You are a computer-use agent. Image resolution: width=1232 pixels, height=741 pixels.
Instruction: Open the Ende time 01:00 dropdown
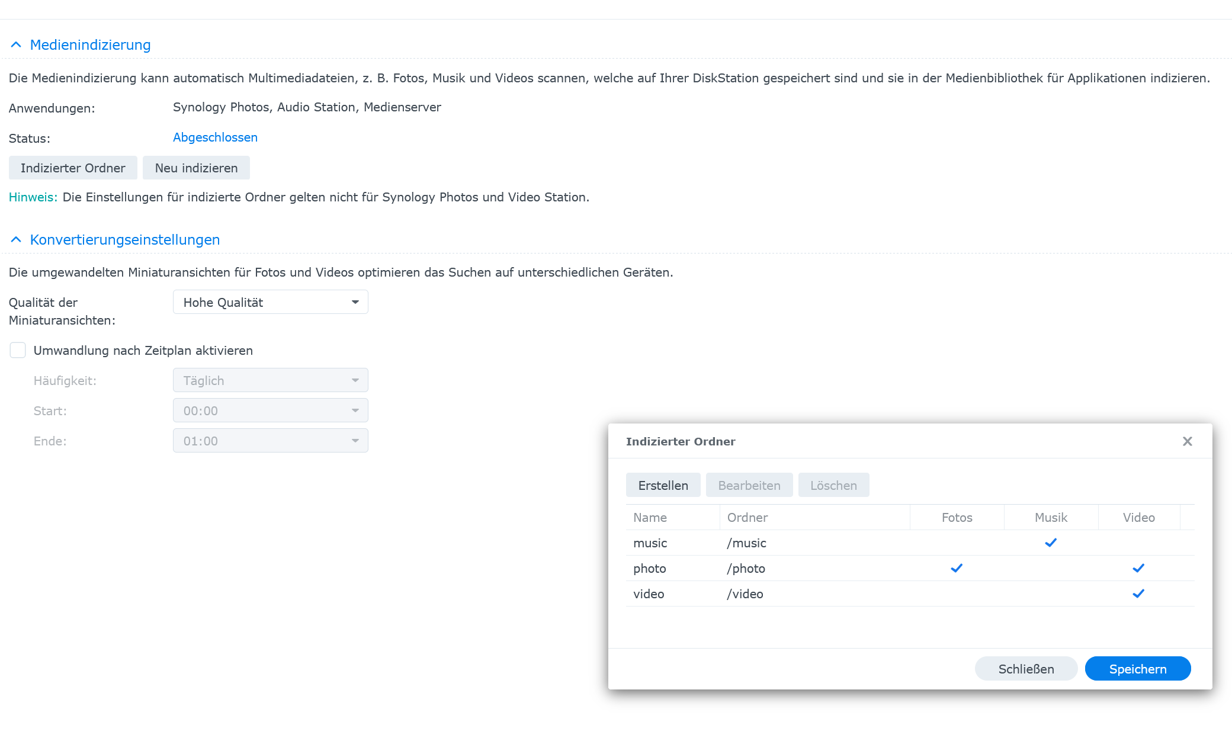point(270,441)
